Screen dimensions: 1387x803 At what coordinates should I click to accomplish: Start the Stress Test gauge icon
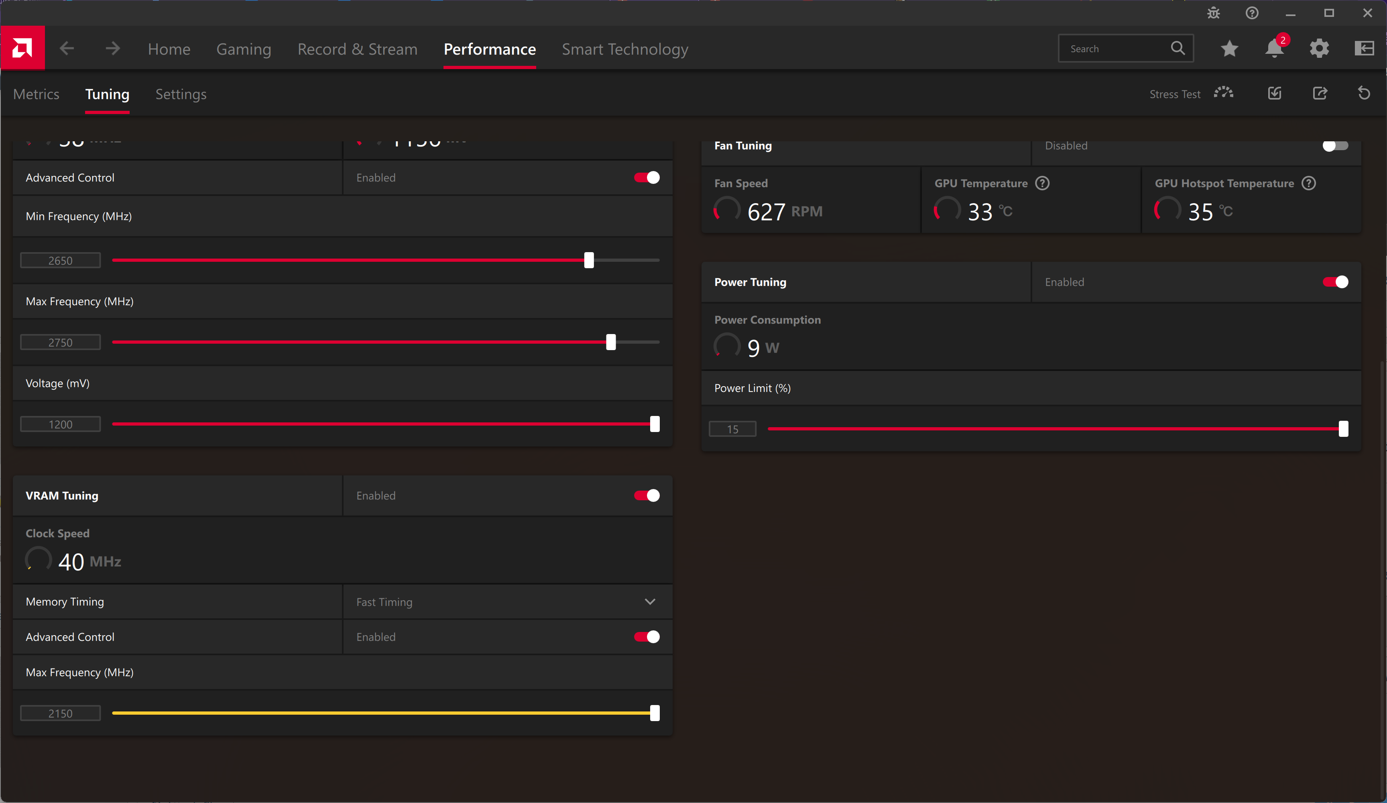pos(1223,93)
